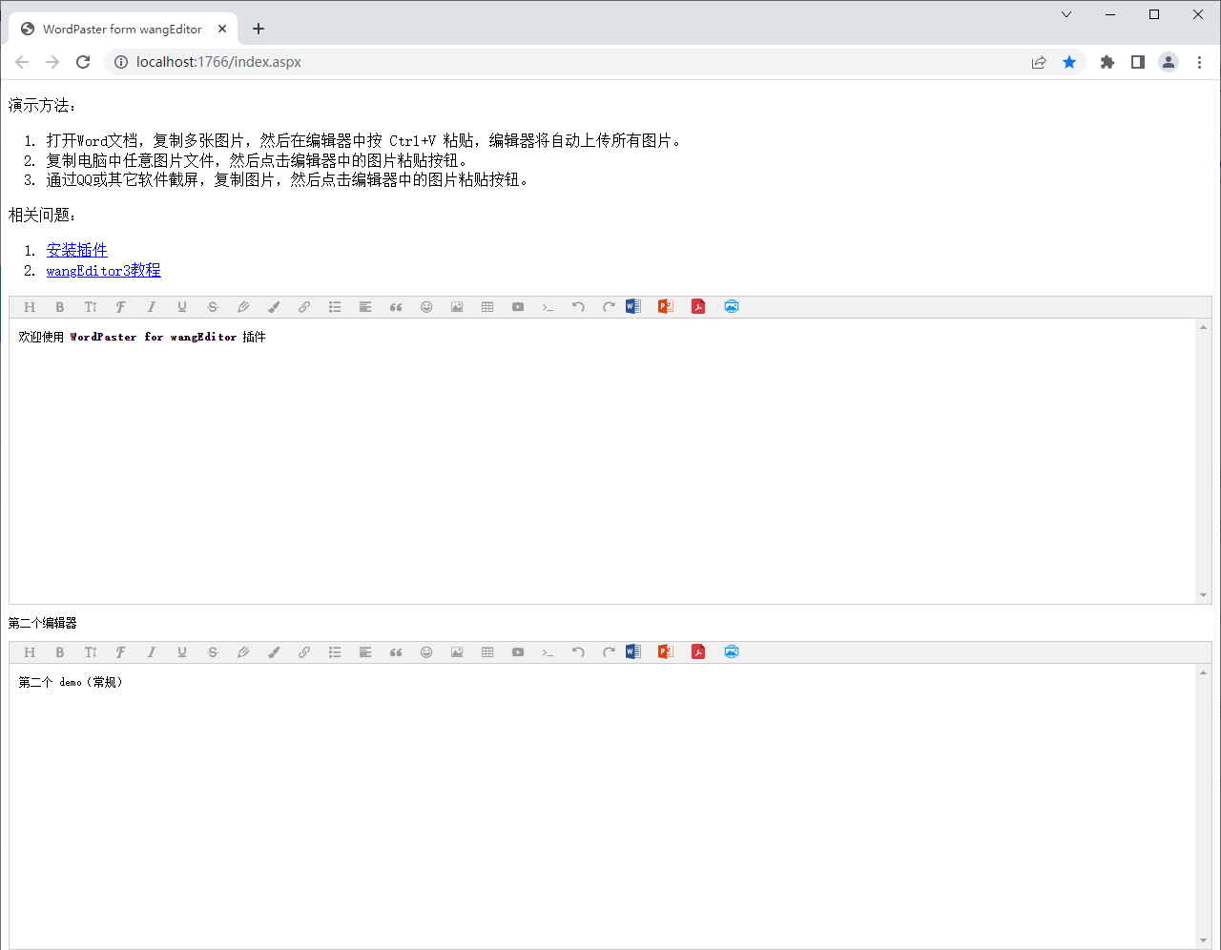The width and height of the screenshot is (1221, 950).
Task: Toggle underline formatting in the first editor
Action: point(181,306)
